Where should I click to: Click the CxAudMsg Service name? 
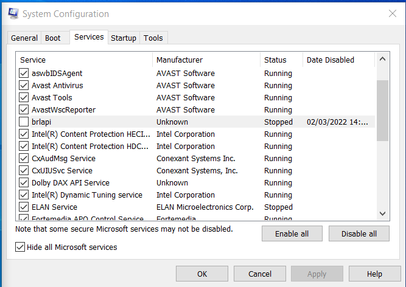click(x=63, y=159)
